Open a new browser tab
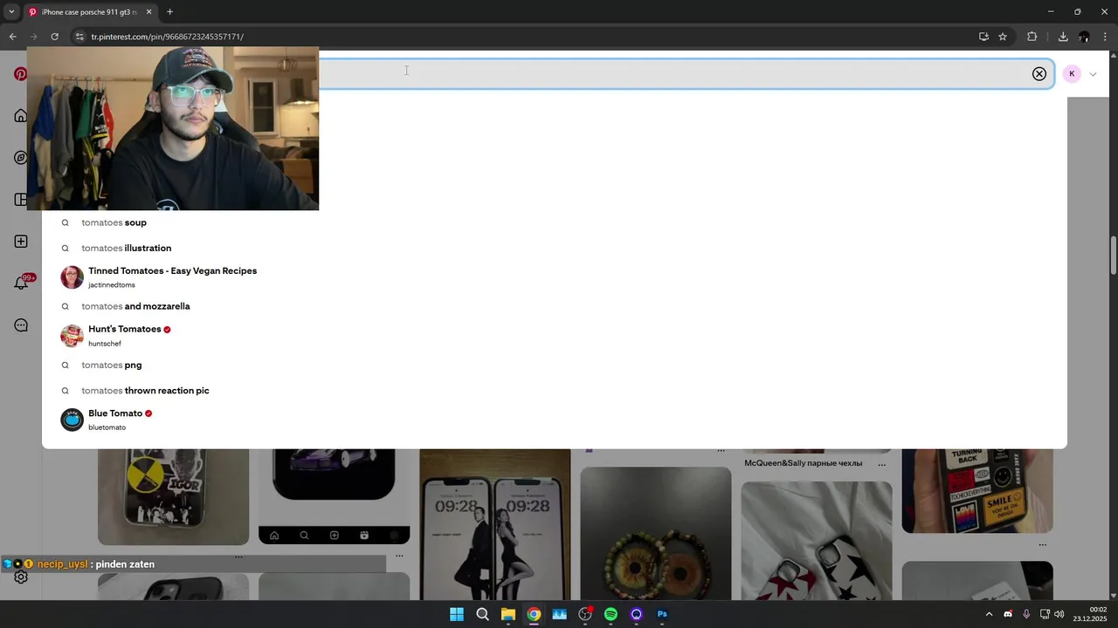Viewport: 1118px width, 628px height. tap(169, 12)
